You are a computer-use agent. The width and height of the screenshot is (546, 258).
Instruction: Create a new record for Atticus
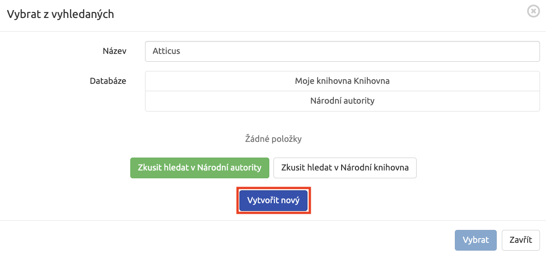[273, 200]
